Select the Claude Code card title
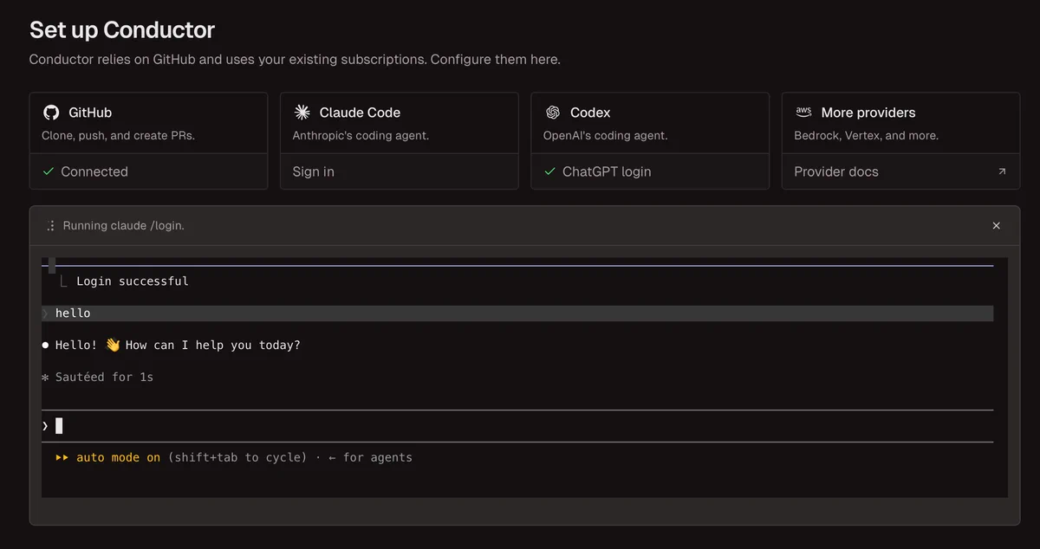1040x549 pixels. tap(360, 113)
